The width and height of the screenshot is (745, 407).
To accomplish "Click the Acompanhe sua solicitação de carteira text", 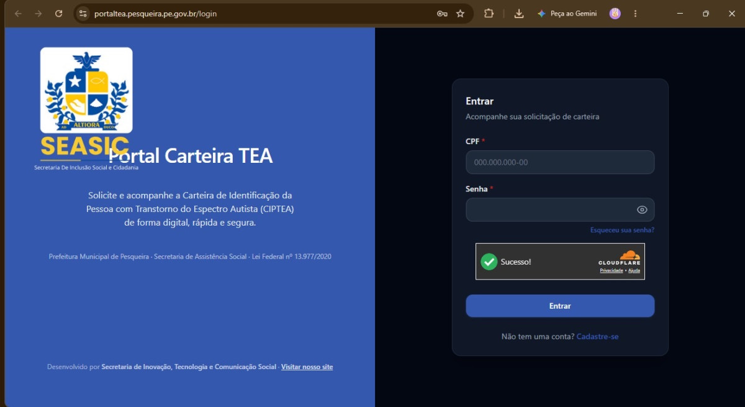I will coord(532,116).
